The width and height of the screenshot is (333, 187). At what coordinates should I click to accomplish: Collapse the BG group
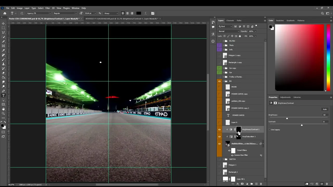pyautogui.click(x=223, y=81)
